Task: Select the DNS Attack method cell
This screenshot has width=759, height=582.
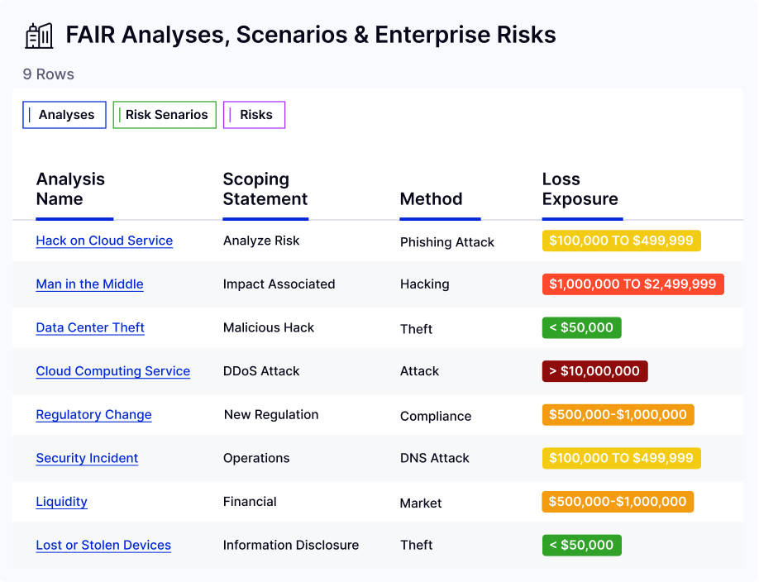Action: pos(435,459)
